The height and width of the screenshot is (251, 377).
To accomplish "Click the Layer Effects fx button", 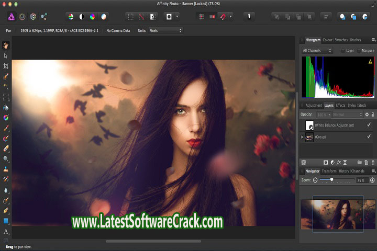I will (x=339, y=163).
